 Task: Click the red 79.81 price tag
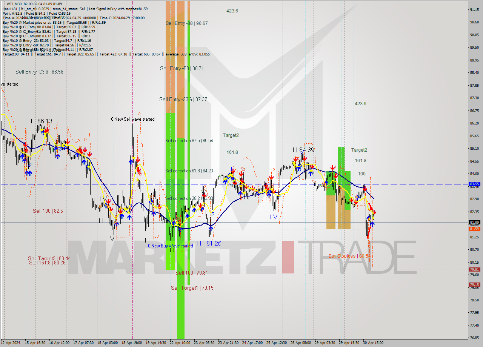474,270
